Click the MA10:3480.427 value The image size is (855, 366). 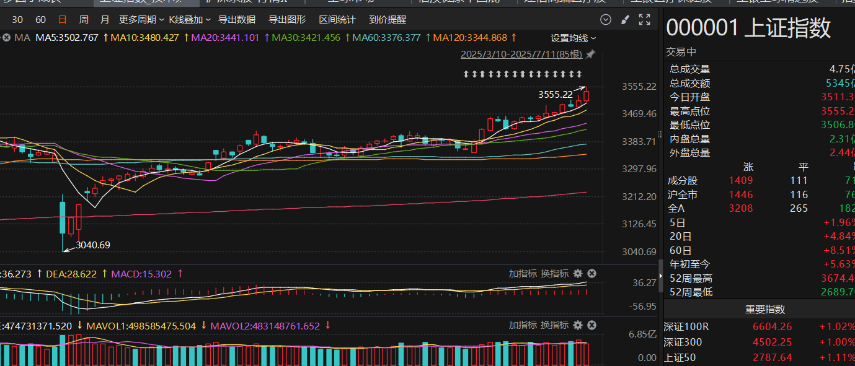click(x=145, y=38)
